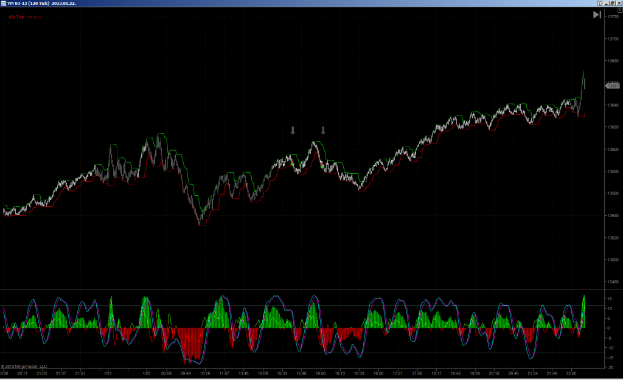Click the 13:45 time axis label
This screenshot has height=380, width=623.
(243, 373)
